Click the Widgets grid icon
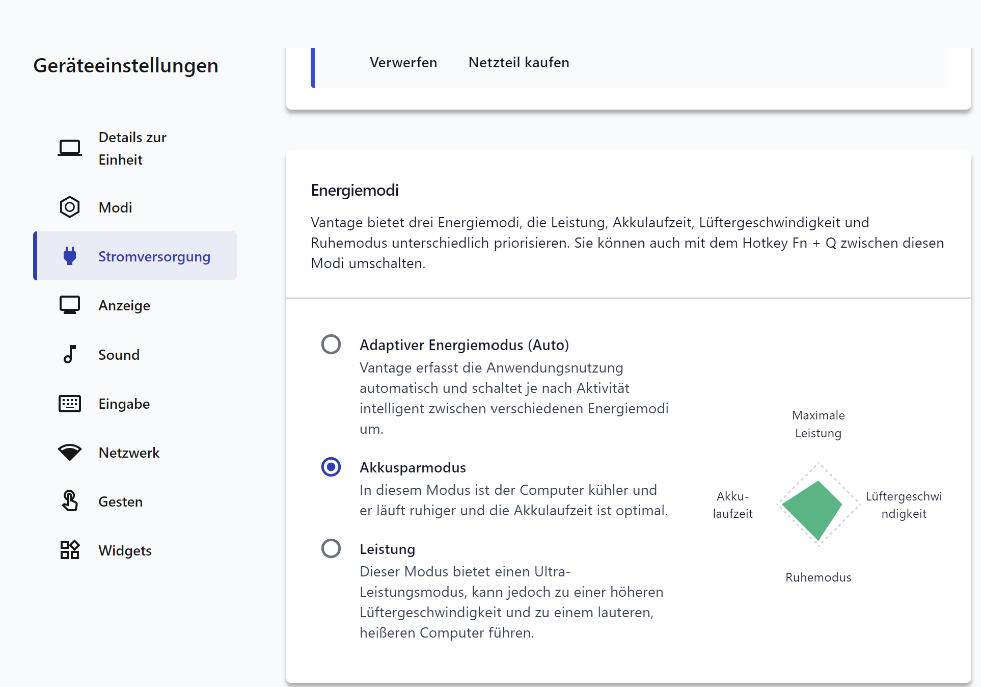 tap(70, 550)
